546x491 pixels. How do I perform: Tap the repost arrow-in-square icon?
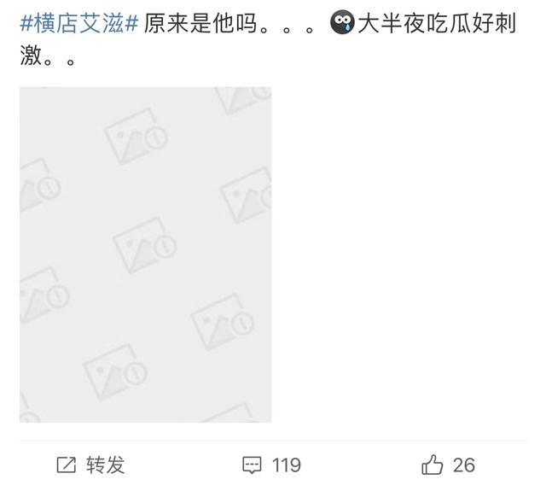point(67,465)
